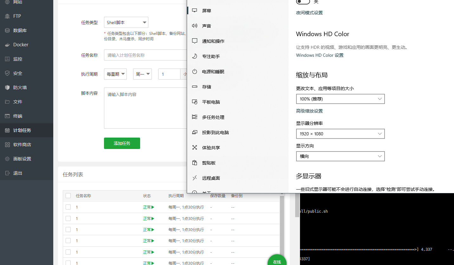The height and width of the screenshot is (265, 454).
Task: Check the select-all box beside 任务名称 header
Action: pyautogui.click(x=68, y=196)
